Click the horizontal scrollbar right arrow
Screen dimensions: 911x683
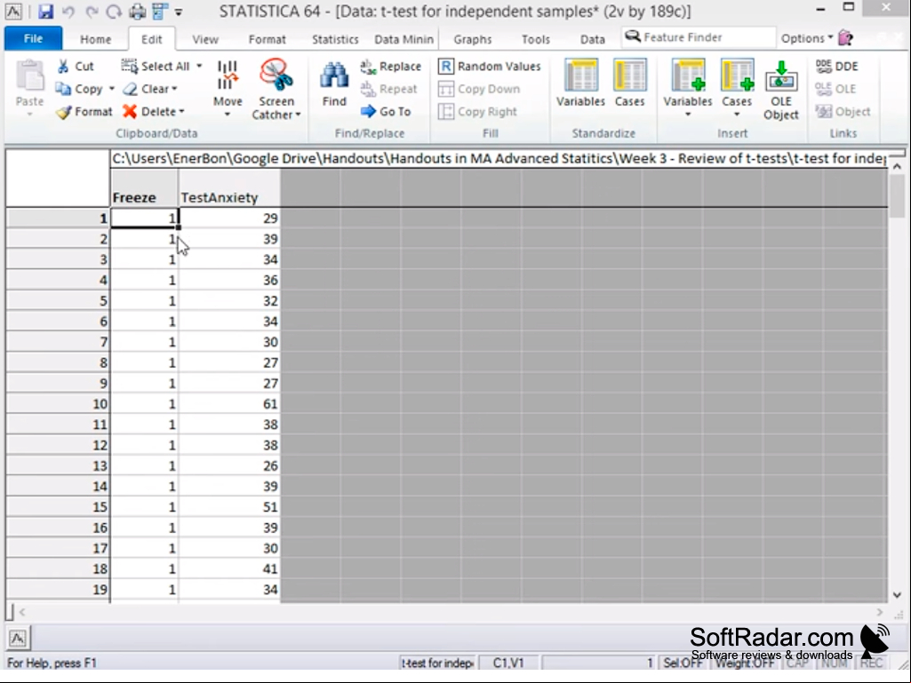[880, 612]
